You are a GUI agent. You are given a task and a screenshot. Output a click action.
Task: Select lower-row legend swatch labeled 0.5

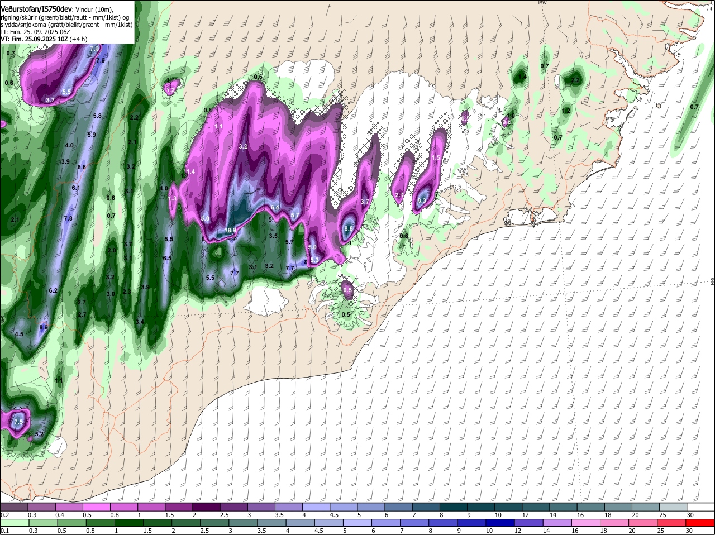(71, 523)
